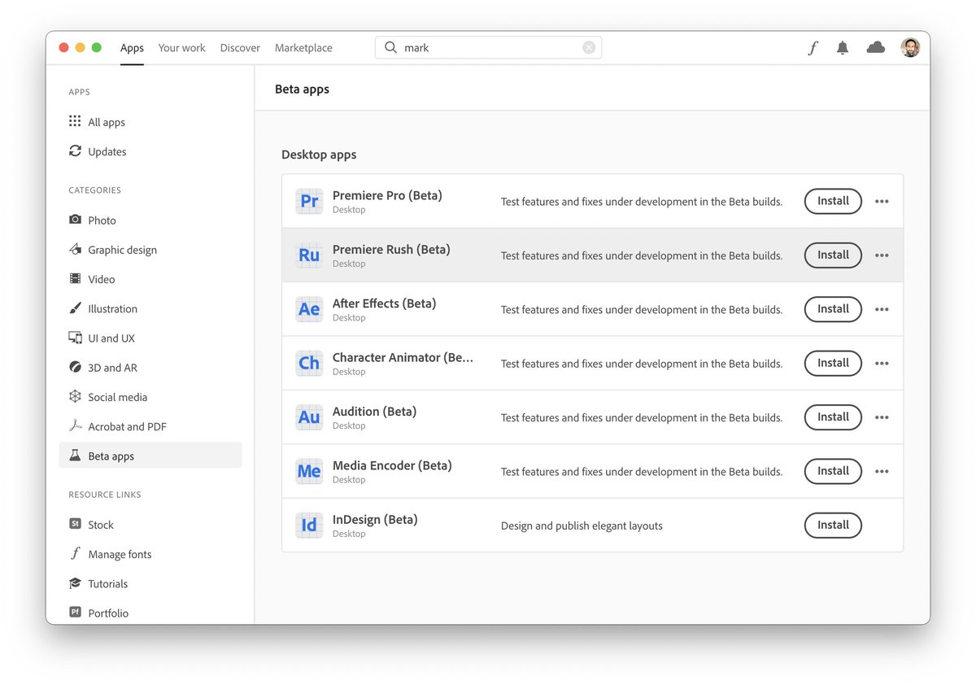This screenshot has width=976, height=685.
Task: Install Premiere Rush (Beta)
Action: (833, 255)
